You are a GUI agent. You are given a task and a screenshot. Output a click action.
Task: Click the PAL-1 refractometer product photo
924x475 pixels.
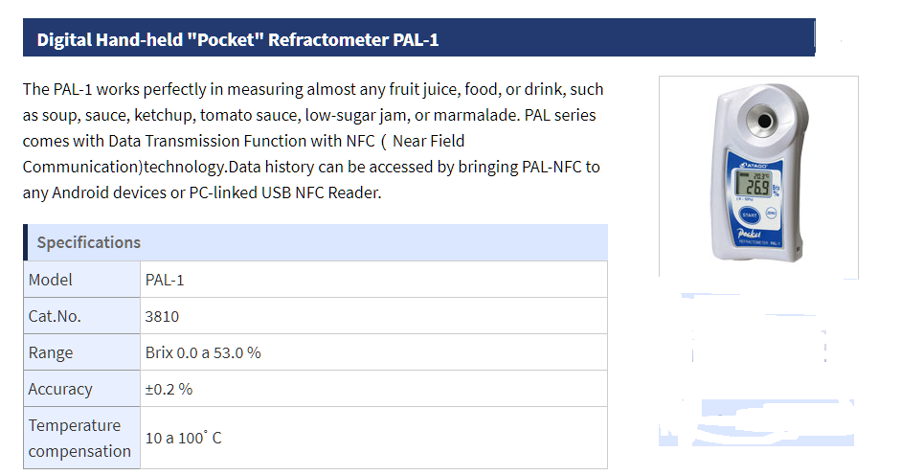coord(759,177)
